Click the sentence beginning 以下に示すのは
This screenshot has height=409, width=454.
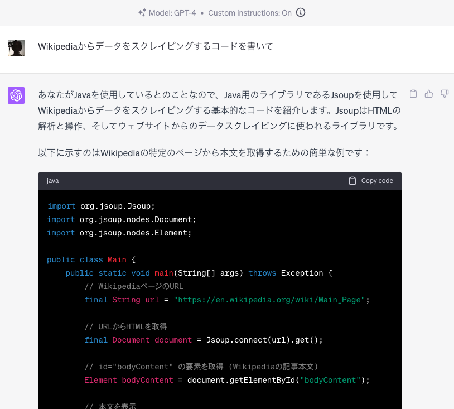[204, 152]
